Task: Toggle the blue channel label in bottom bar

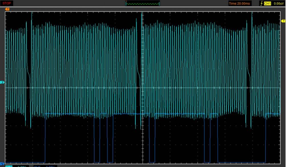Action: (x=37, y=166)
